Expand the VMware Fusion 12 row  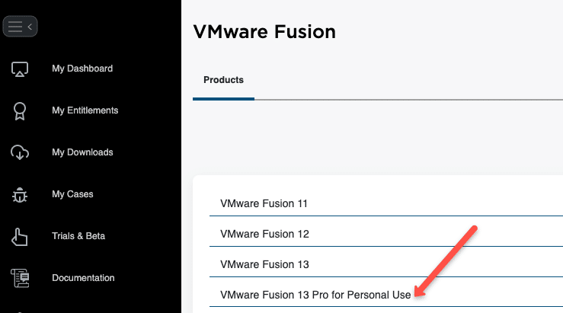click(386, 234)
